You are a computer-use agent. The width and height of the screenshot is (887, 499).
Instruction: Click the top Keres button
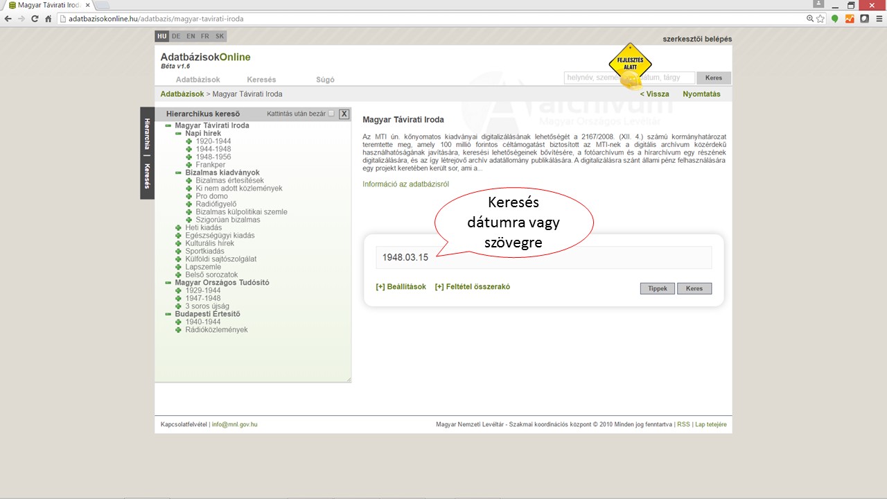point(714,78)
